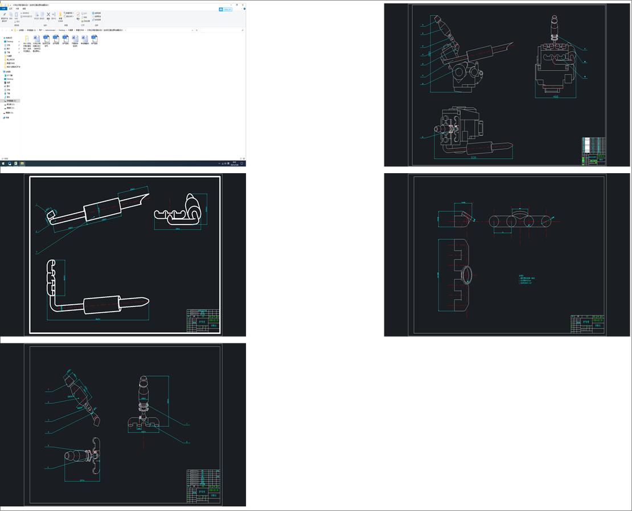
Task: Select the highlighted local disk in sidebar
Action: [x=10, y=101]
